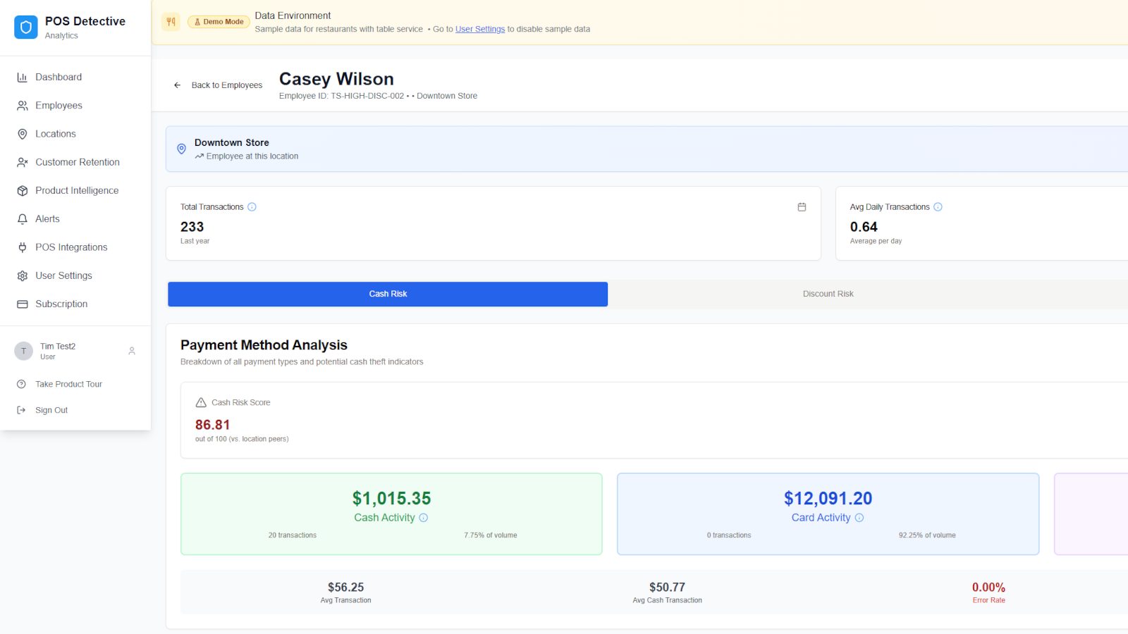Open the Alerts section

coord(47,219)
